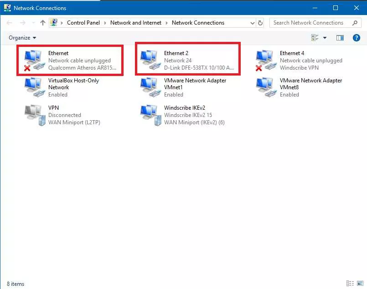The image size is (367, 289).
Task: Click the Disconnected status under VPN
Action: [x=65, y=115]
